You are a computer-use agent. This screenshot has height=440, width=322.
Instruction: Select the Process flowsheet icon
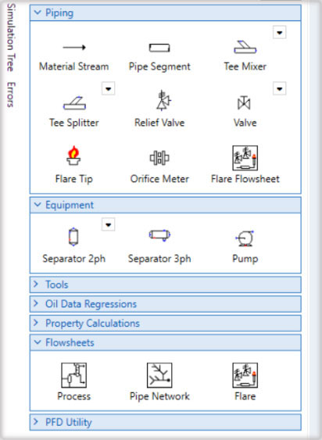pyautogui.click(x=73, y=375)
